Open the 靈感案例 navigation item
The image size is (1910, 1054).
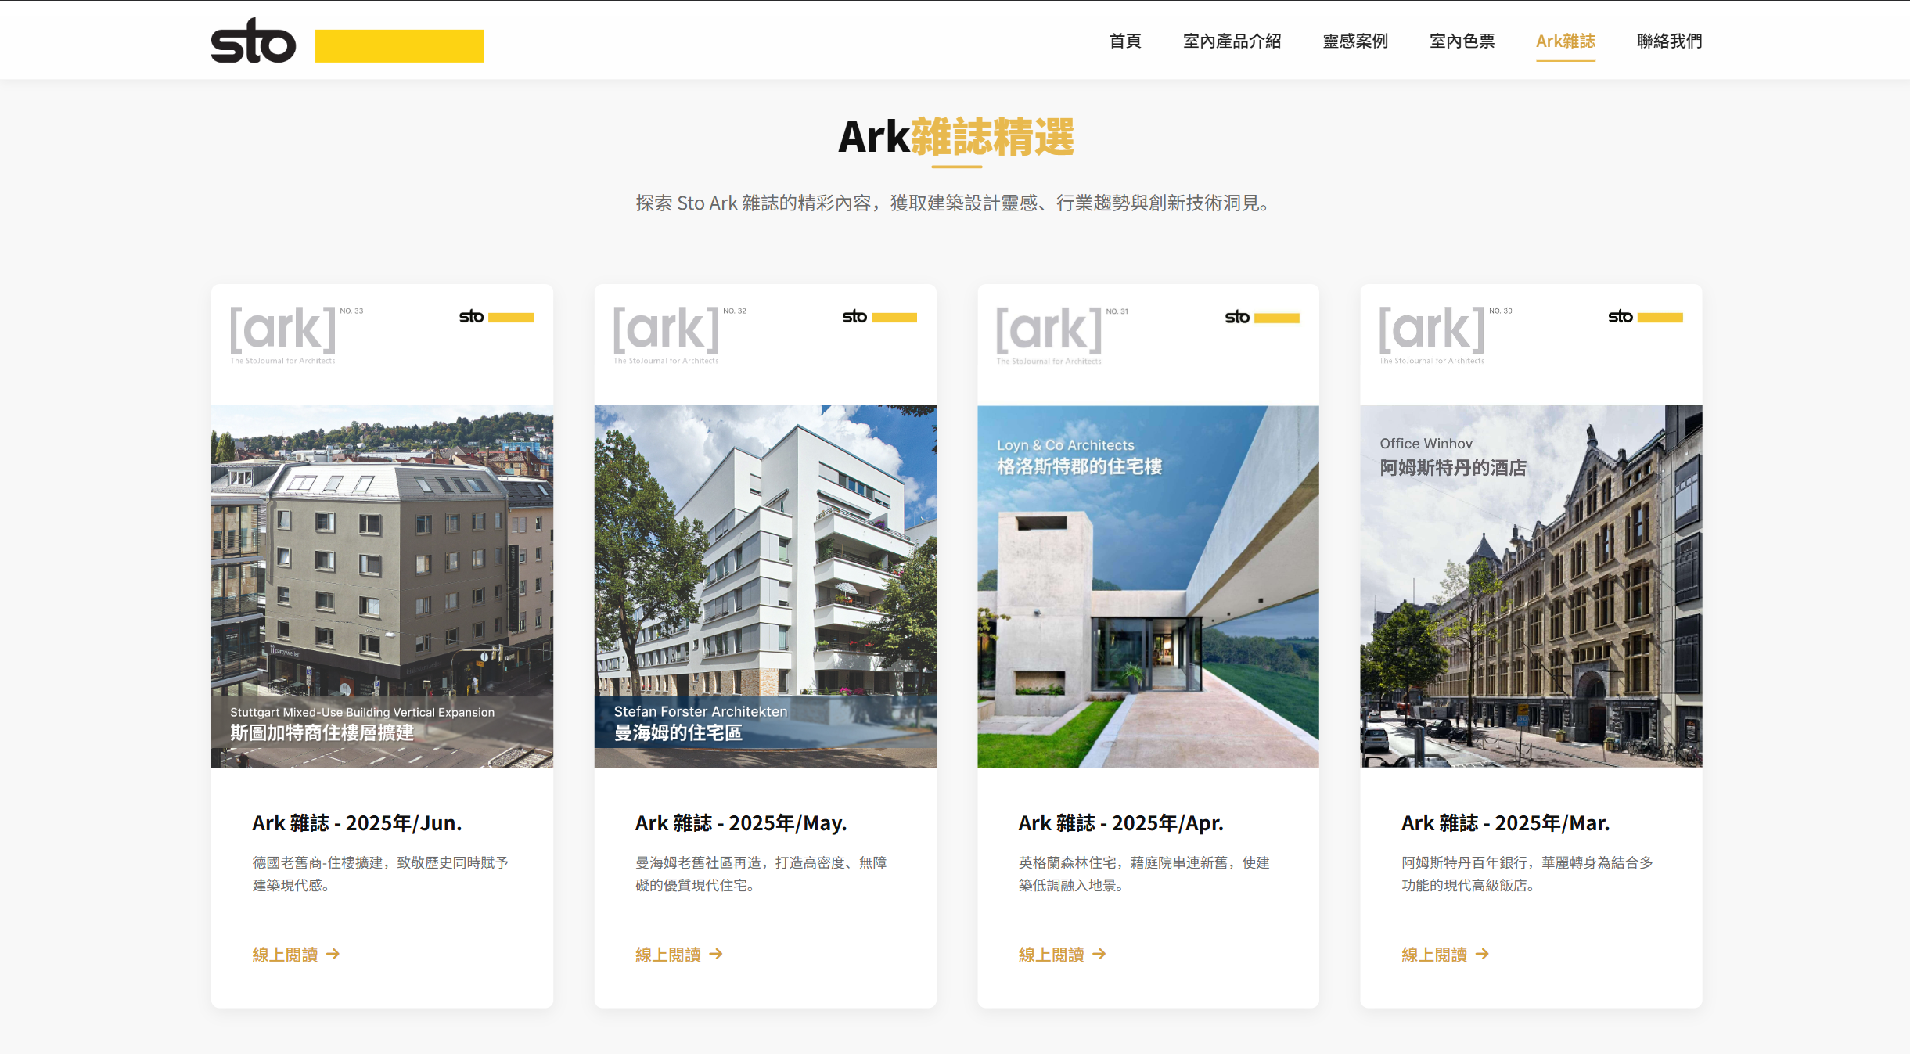[x=1355, y=41]
